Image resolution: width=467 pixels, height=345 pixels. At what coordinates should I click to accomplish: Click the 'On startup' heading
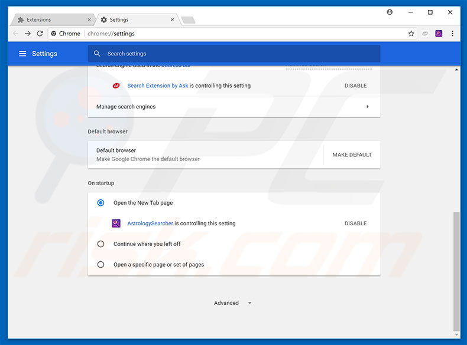[101, 183]
